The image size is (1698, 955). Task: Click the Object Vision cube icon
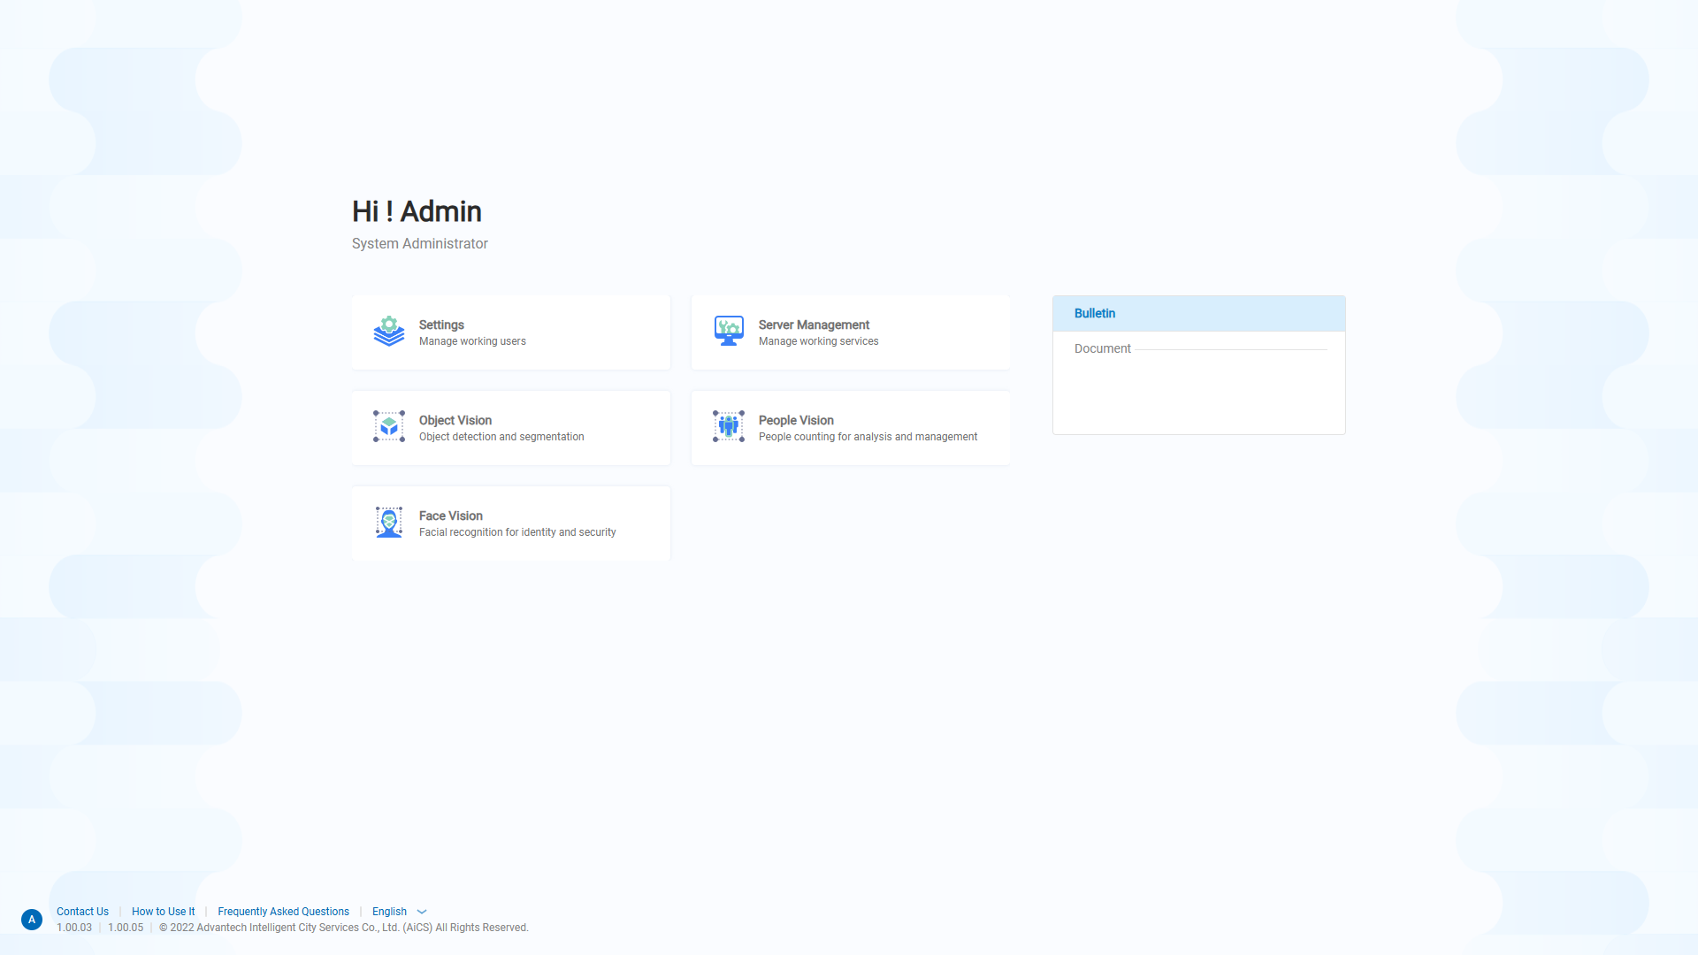tap(388, 427)
